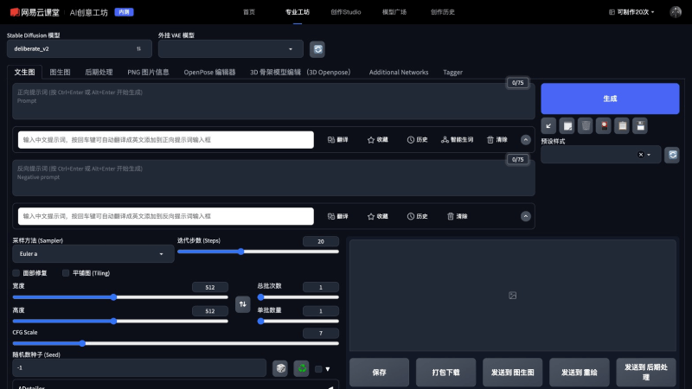Screen dimensions: 692x389
Task: Refresh the VAE model list
Action: click(x=317, y=49)
